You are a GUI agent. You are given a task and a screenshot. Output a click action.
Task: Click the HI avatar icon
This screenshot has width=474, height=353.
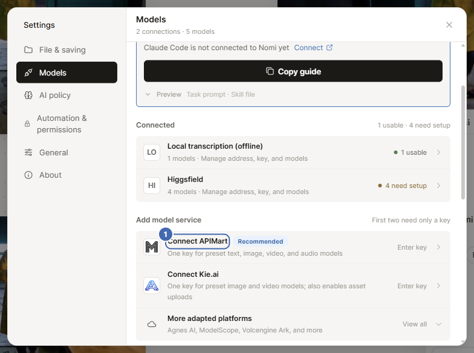tap(152, 186)
